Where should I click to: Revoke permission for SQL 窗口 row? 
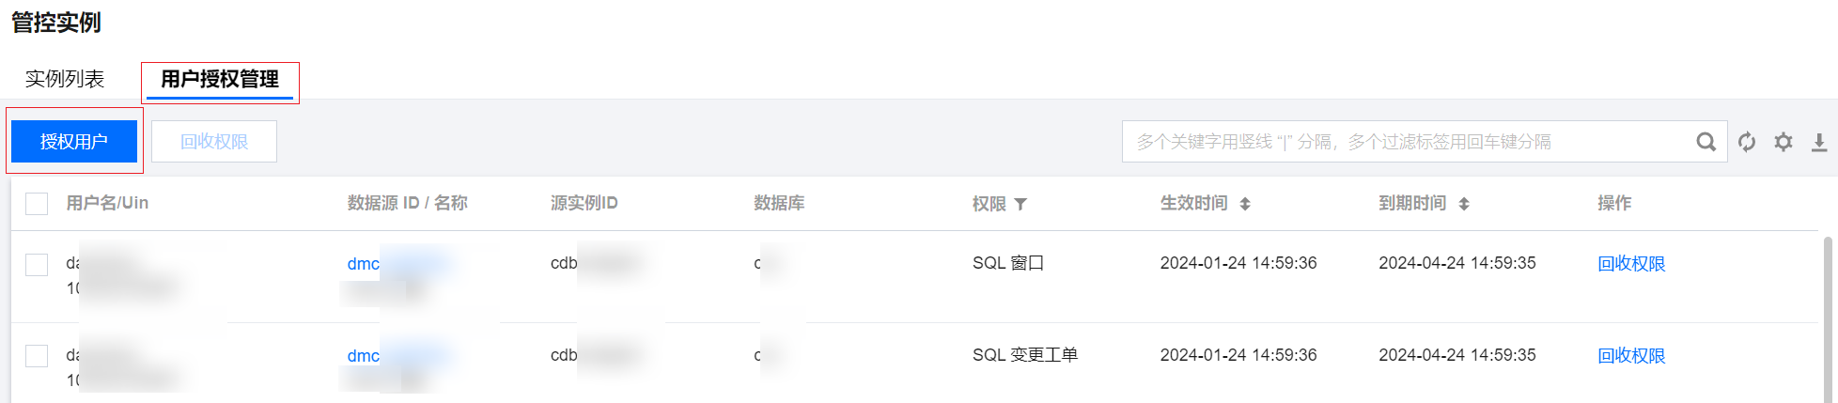[x=1631, y=264]
